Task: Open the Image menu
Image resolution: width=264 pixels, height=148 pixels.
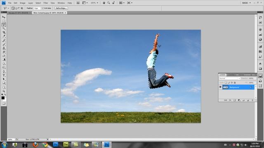Action: tap(22, 3)
